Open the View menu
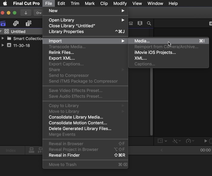Viewport: 212px width, 176px height. pyautogui.click(x=137, y=3)
